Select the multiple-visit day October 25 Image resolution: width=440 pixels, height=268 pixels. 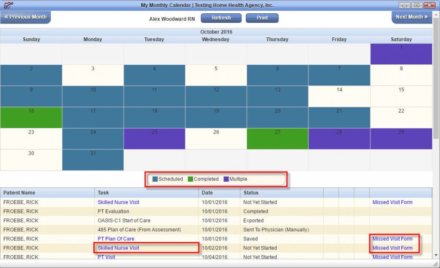(x=154, y=139)
